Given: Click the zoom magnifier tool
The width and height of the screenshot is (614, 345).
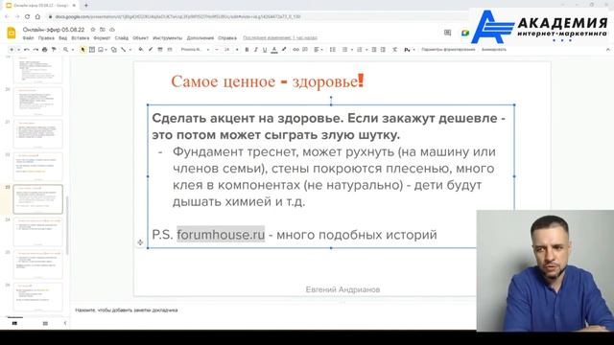Looking at the screenshot, I should pyautogui.click(x=65, y=50).
